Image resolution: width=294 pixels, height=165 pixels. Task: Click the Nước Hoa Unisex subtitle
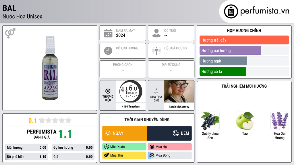click(22, 16)
